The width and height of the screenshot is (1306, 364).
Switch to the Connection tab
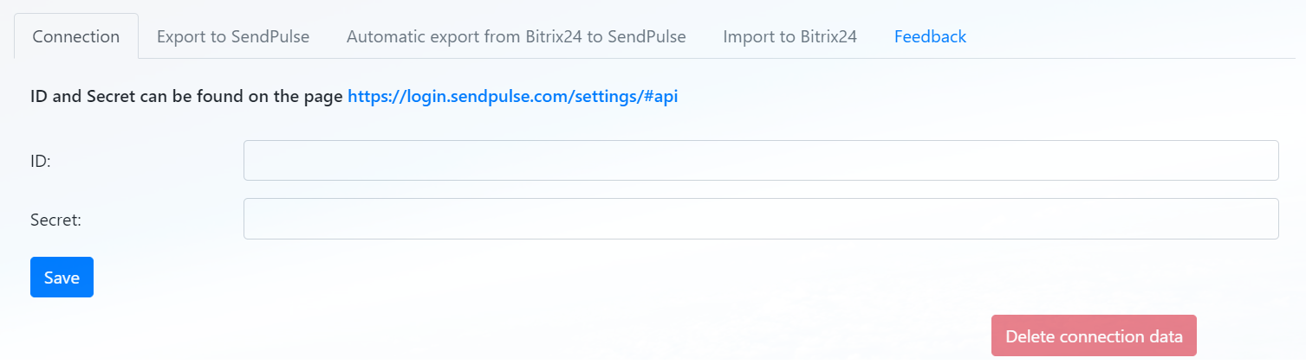click(x=75, y=36)
